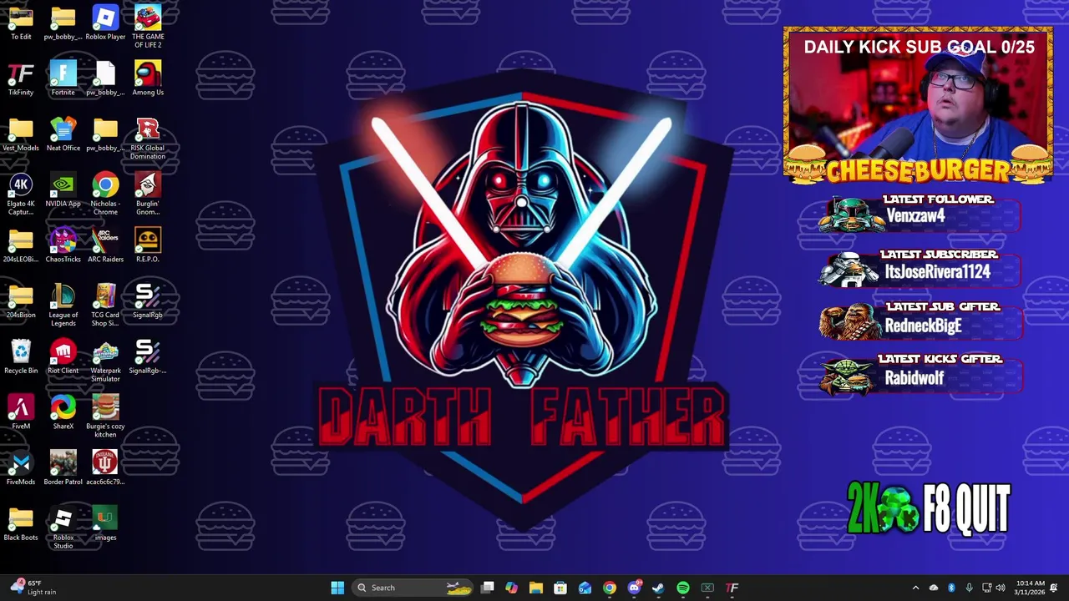Open Burgie's cozy kitchen icon
1069x601 pixels.
coord(105,417)
